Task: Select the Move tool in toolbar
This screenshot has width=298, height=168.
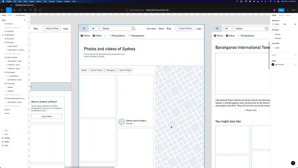Action: (x=8, y=10)
